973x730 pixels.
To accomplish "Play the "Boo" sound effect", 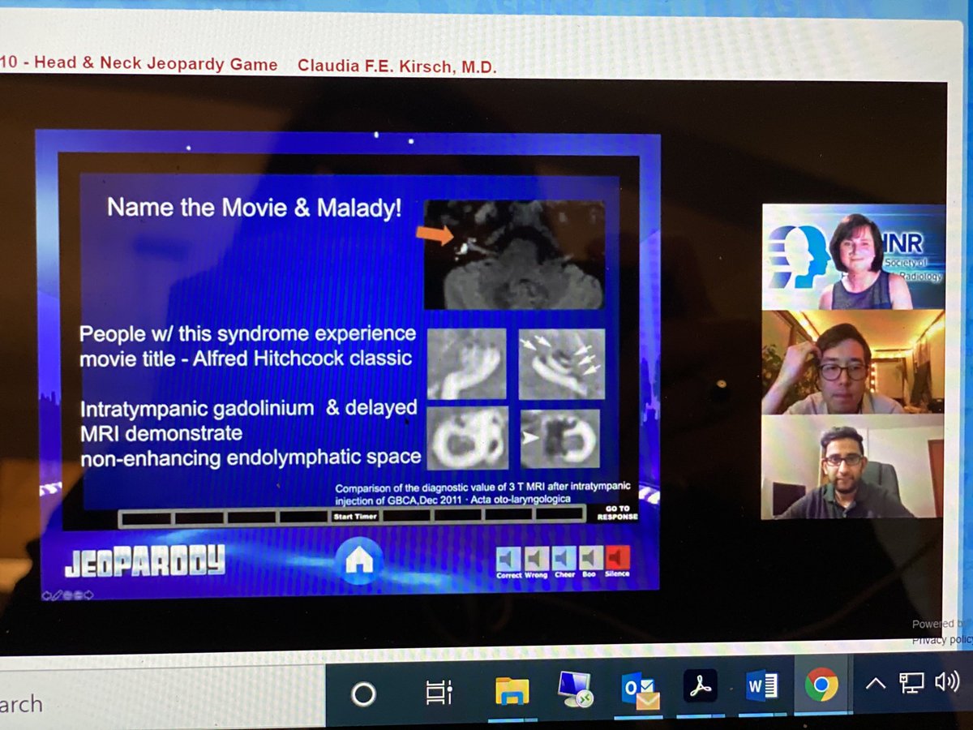I will click(x=590, y=557).
